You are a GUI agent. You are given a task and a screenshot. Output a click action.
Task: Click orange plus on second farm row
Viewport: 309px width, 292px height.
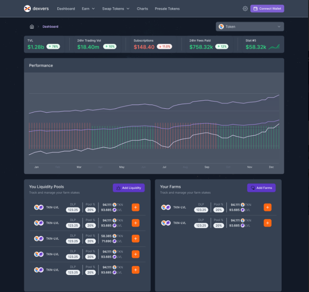(x=267, y=223)
